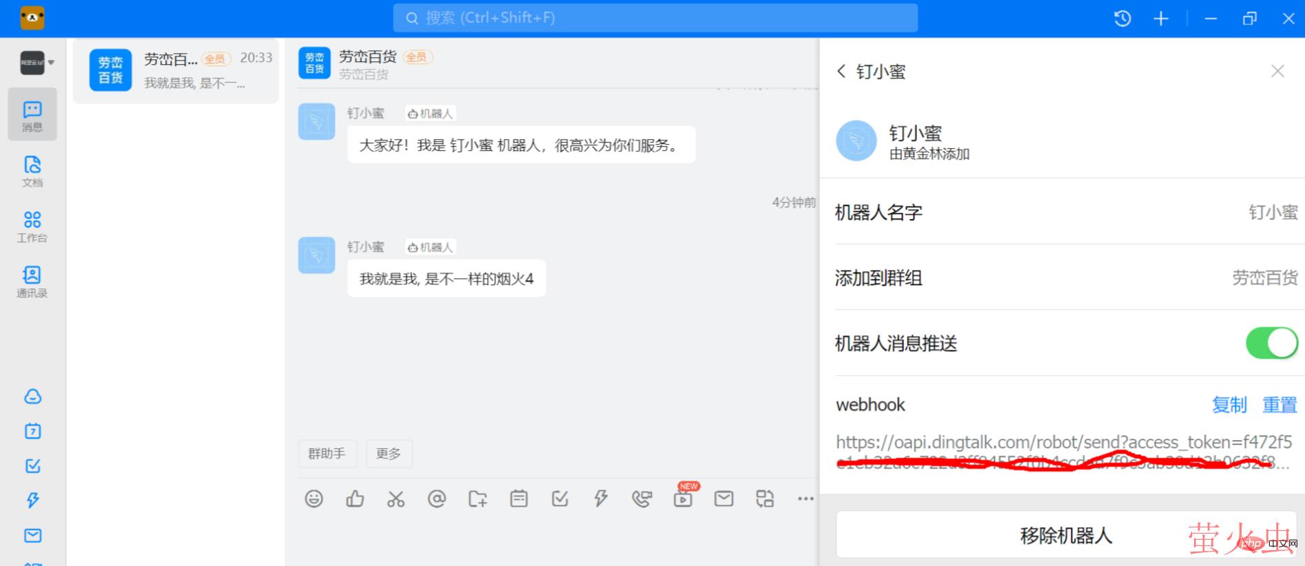
Task: Click the lightning DING icon in chat toolbar
Action: (601, 499)
